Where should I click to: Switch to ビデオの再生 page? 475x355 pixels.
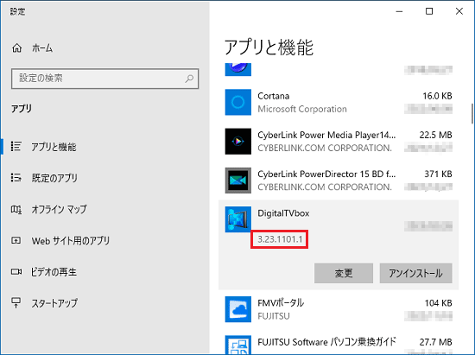tap(54, 272)
